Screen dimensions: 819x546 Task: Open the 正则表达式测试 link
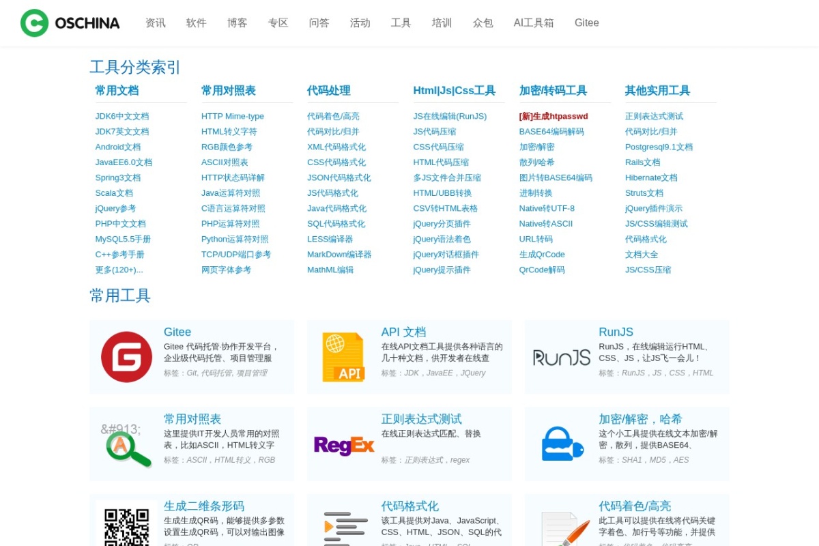pos(653,116)
